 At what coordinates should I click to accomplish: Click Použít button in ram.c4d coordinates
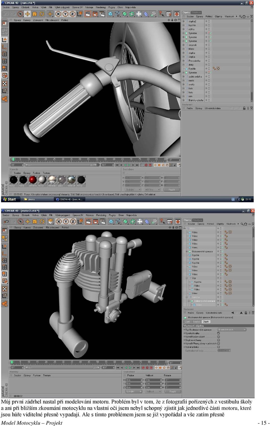coord(172,189)
